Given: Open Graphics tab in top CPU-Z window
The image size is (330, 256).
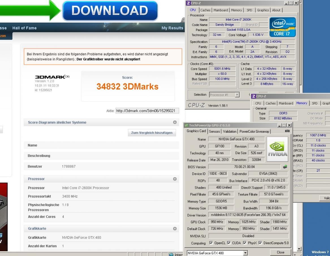Looking at the screenshot, I should 263,10.
